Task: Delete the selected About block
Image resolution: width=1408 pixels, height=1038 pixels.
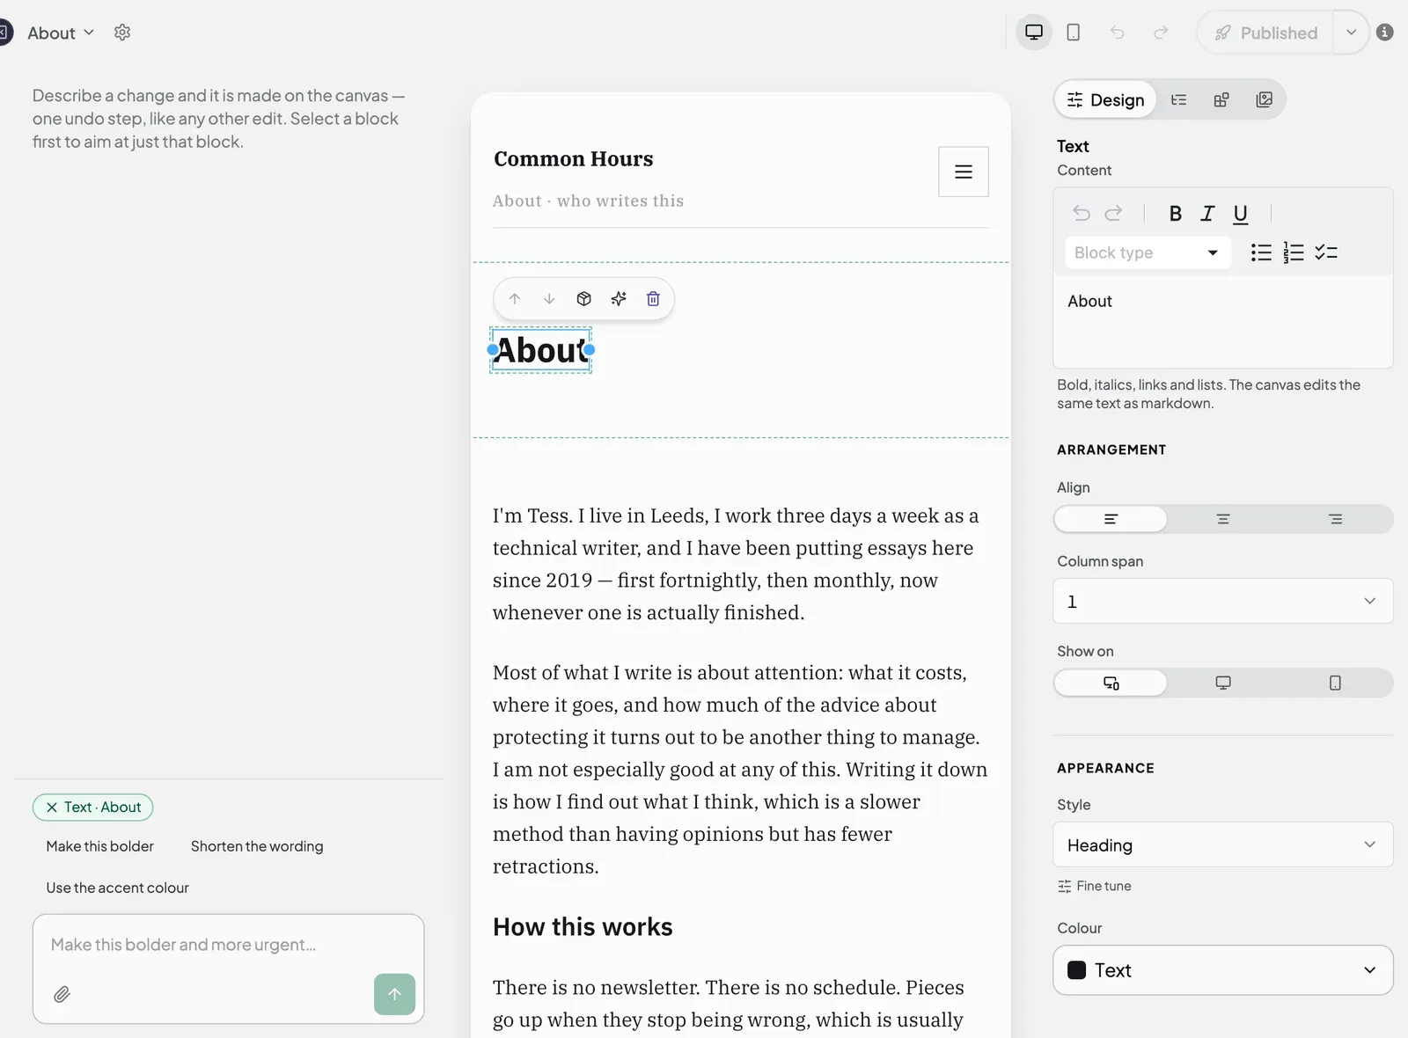Action: (653, 299)
